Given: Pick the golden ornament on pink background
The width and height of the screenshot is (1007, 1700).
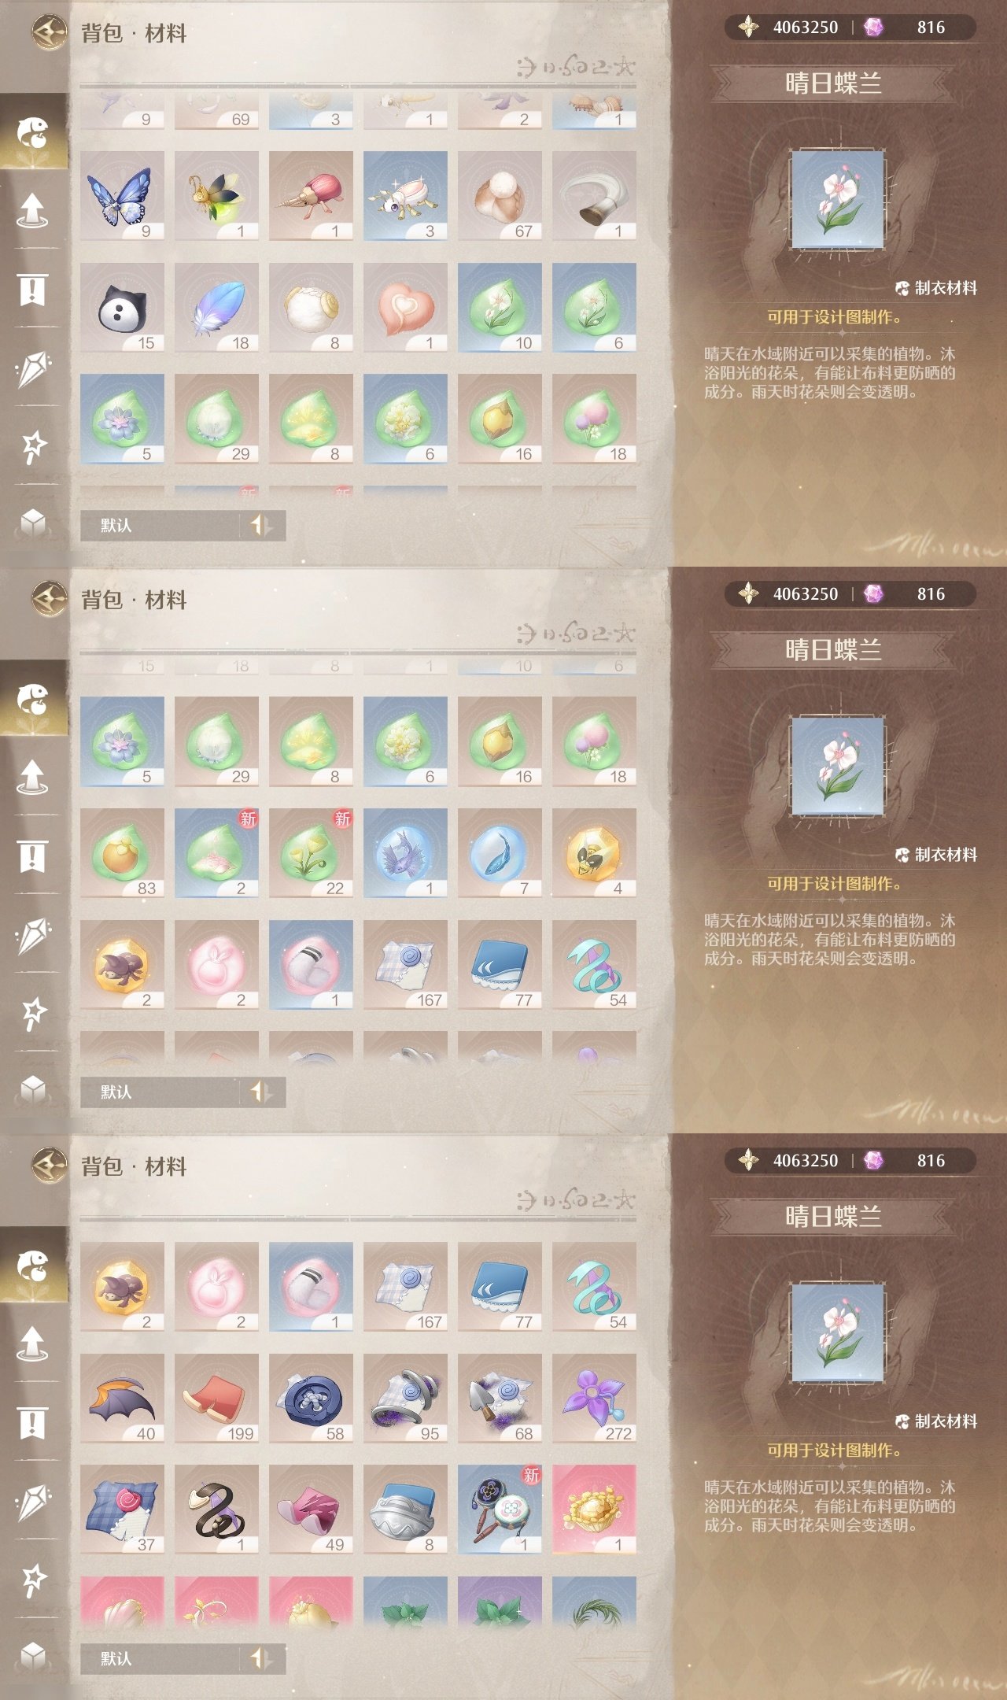Looking at the screenshot, I should 594,1510.
